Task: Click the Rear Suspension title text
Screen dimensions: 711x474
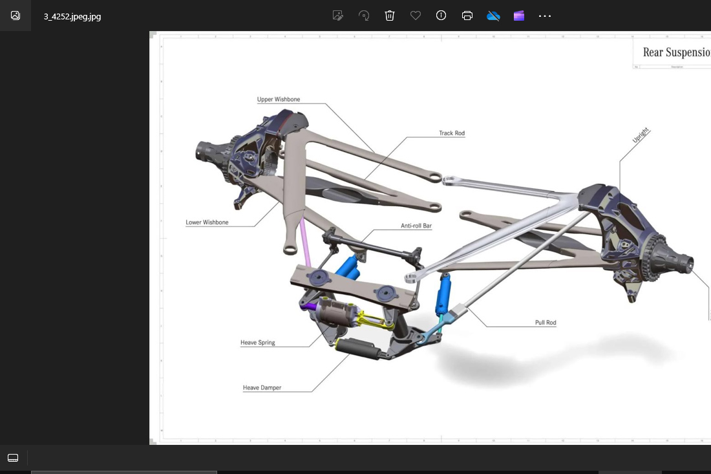Action: [x=675, y=52]
